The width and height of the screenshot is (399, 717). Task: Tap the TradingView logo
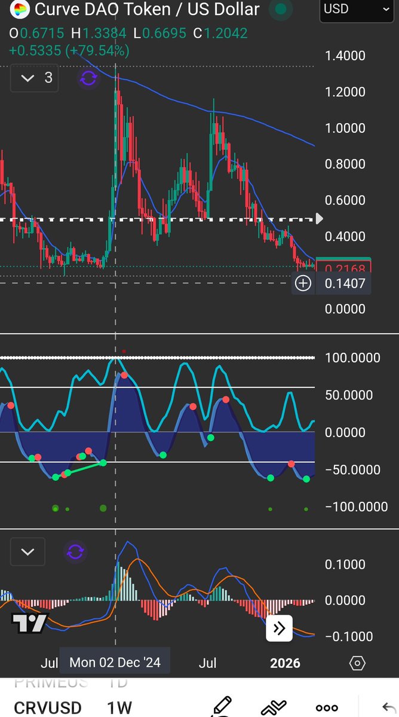tap(29, 623)
